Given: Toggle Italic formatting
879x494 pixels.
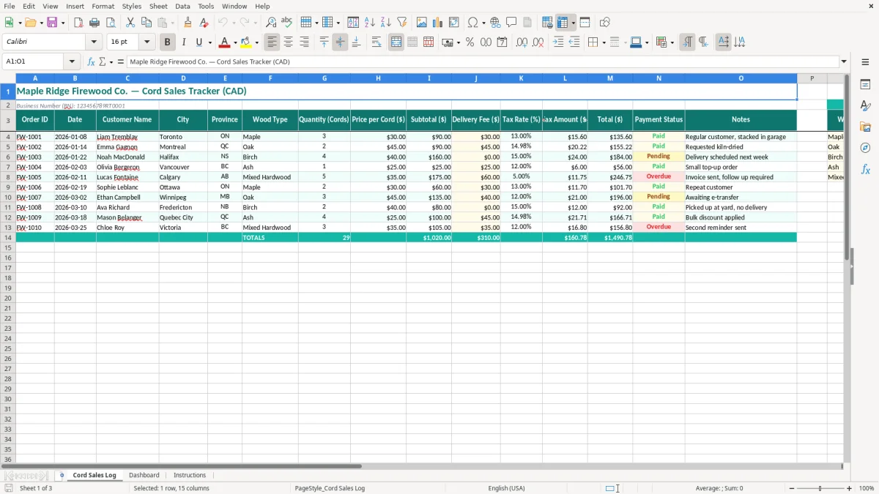Looking at the screenshot, I should coord(183,42).
